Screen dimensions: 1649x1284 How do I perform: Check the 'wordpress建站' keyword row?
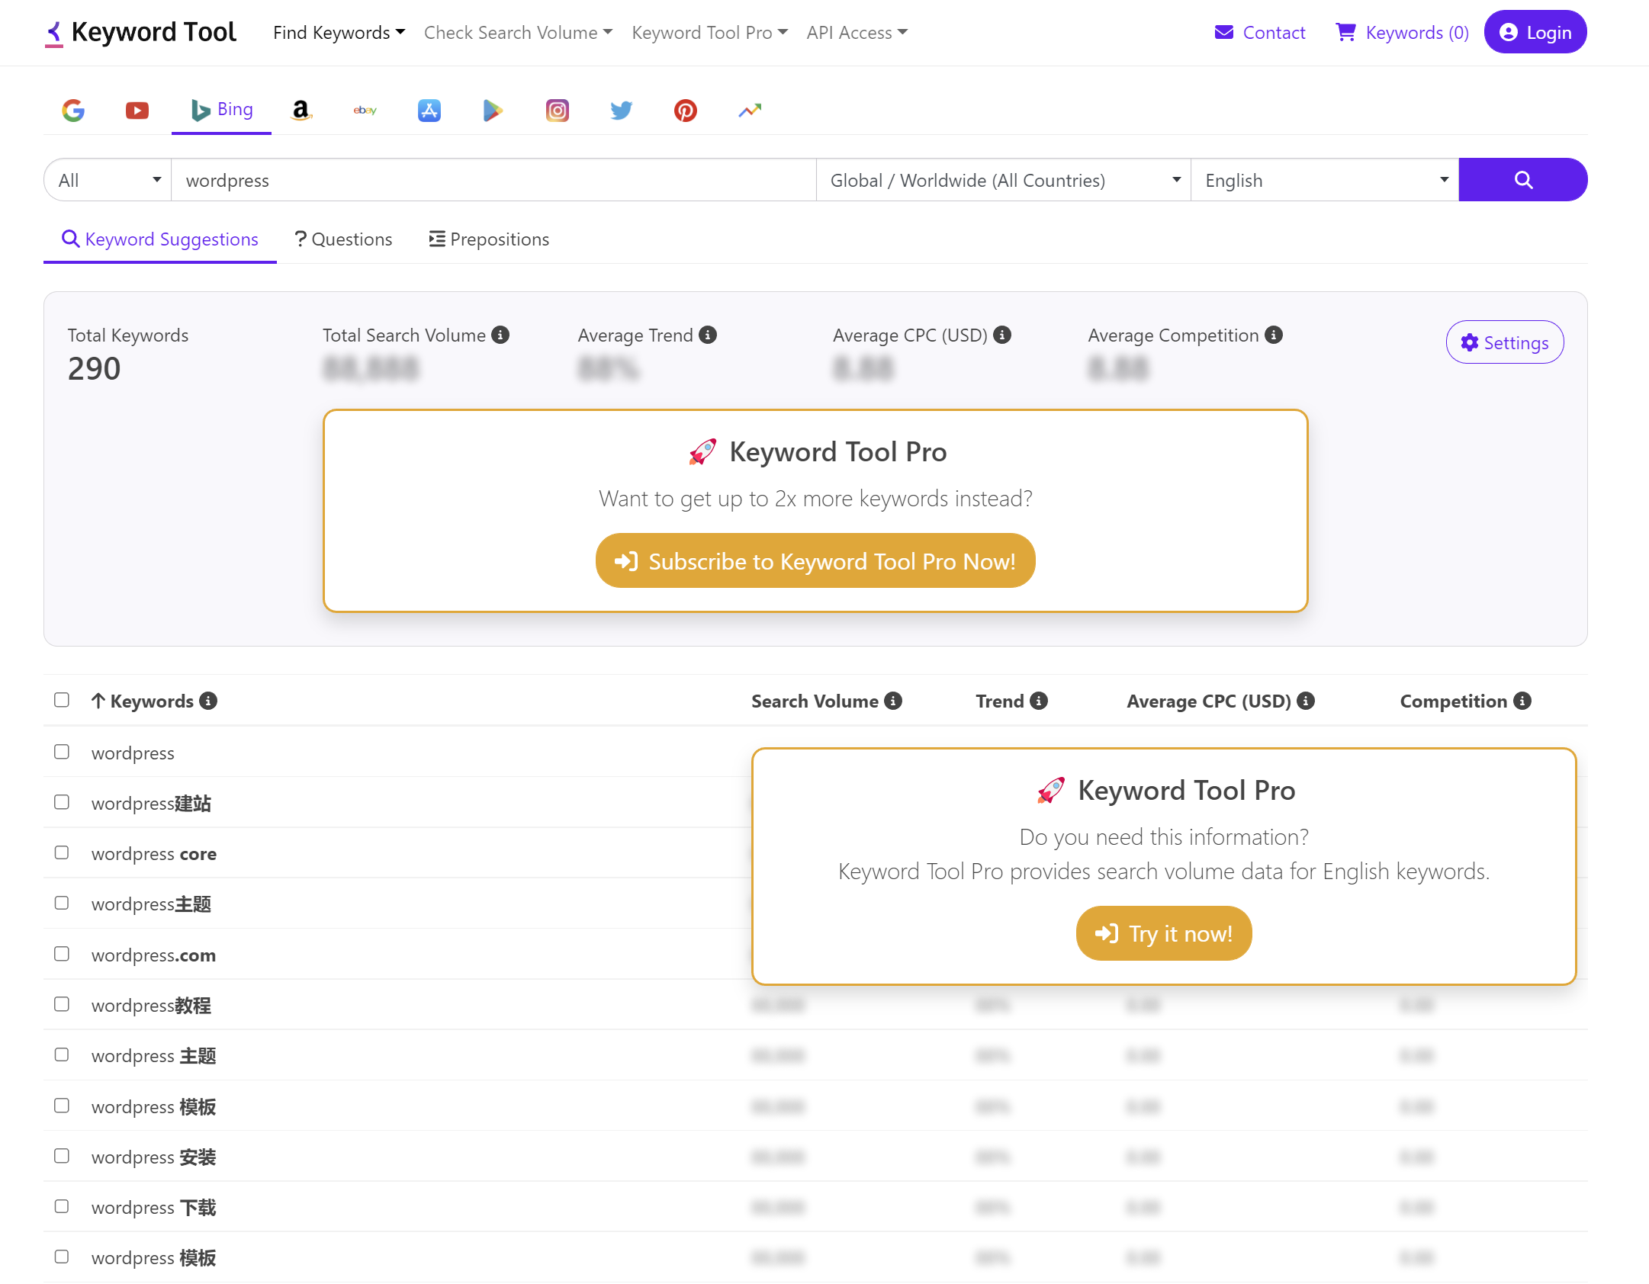[62, 802]
